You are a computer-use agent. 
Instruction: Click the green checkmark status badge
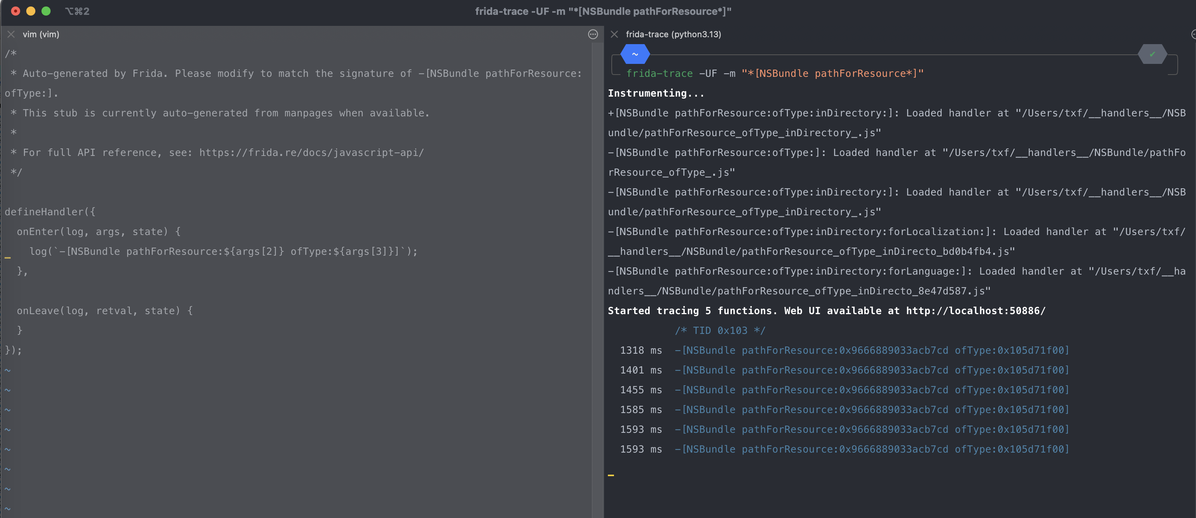pos(1152,54)
